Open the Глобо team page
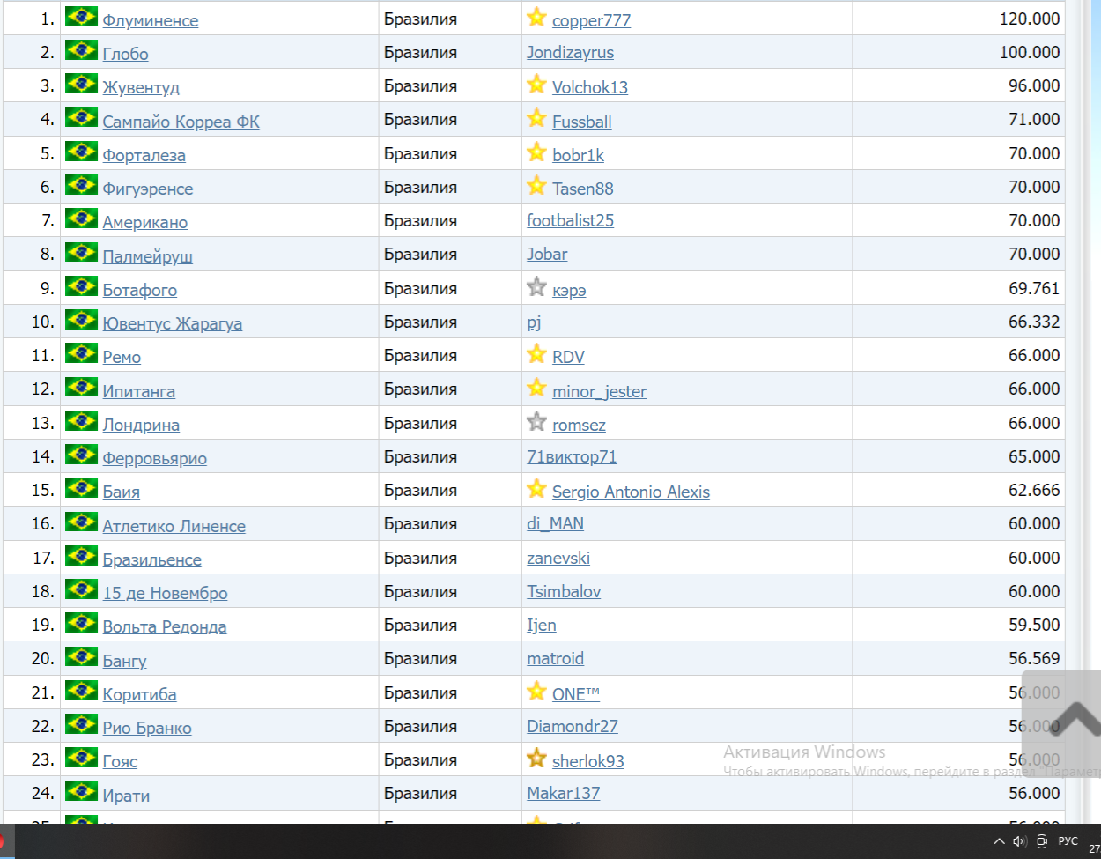Image resolution: width=1101 pixels, height=859 pixels. 125,54
